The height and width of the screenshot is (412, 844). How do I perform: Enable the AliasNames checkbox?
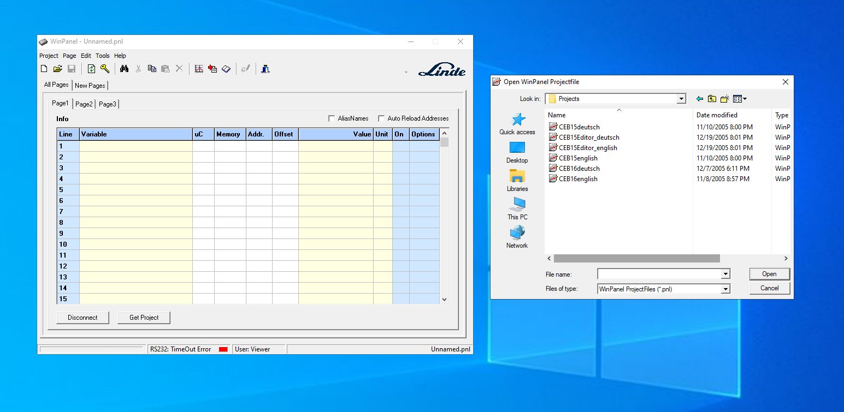pos(332,118)
